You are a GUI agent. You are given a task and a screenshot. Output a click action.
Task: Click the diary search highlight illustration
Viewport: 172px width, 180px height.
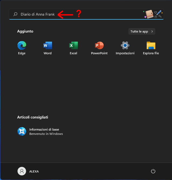click(153, 14)
